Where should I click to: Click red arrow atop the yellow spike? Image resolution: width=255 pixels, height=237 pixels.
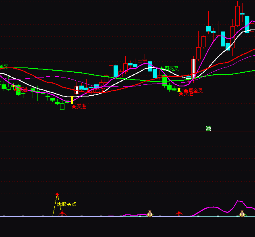(57, 195)
